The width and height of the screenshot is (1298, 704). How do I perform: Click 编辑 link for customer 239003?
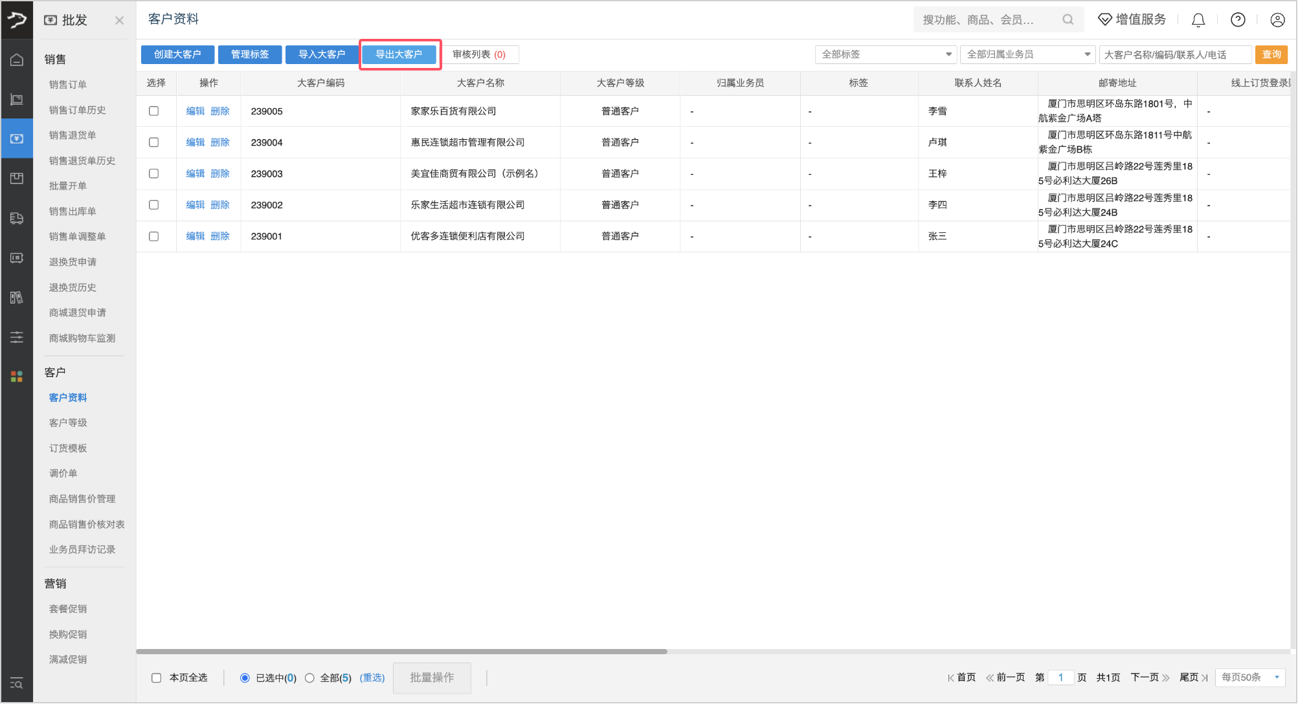point(195,173)
